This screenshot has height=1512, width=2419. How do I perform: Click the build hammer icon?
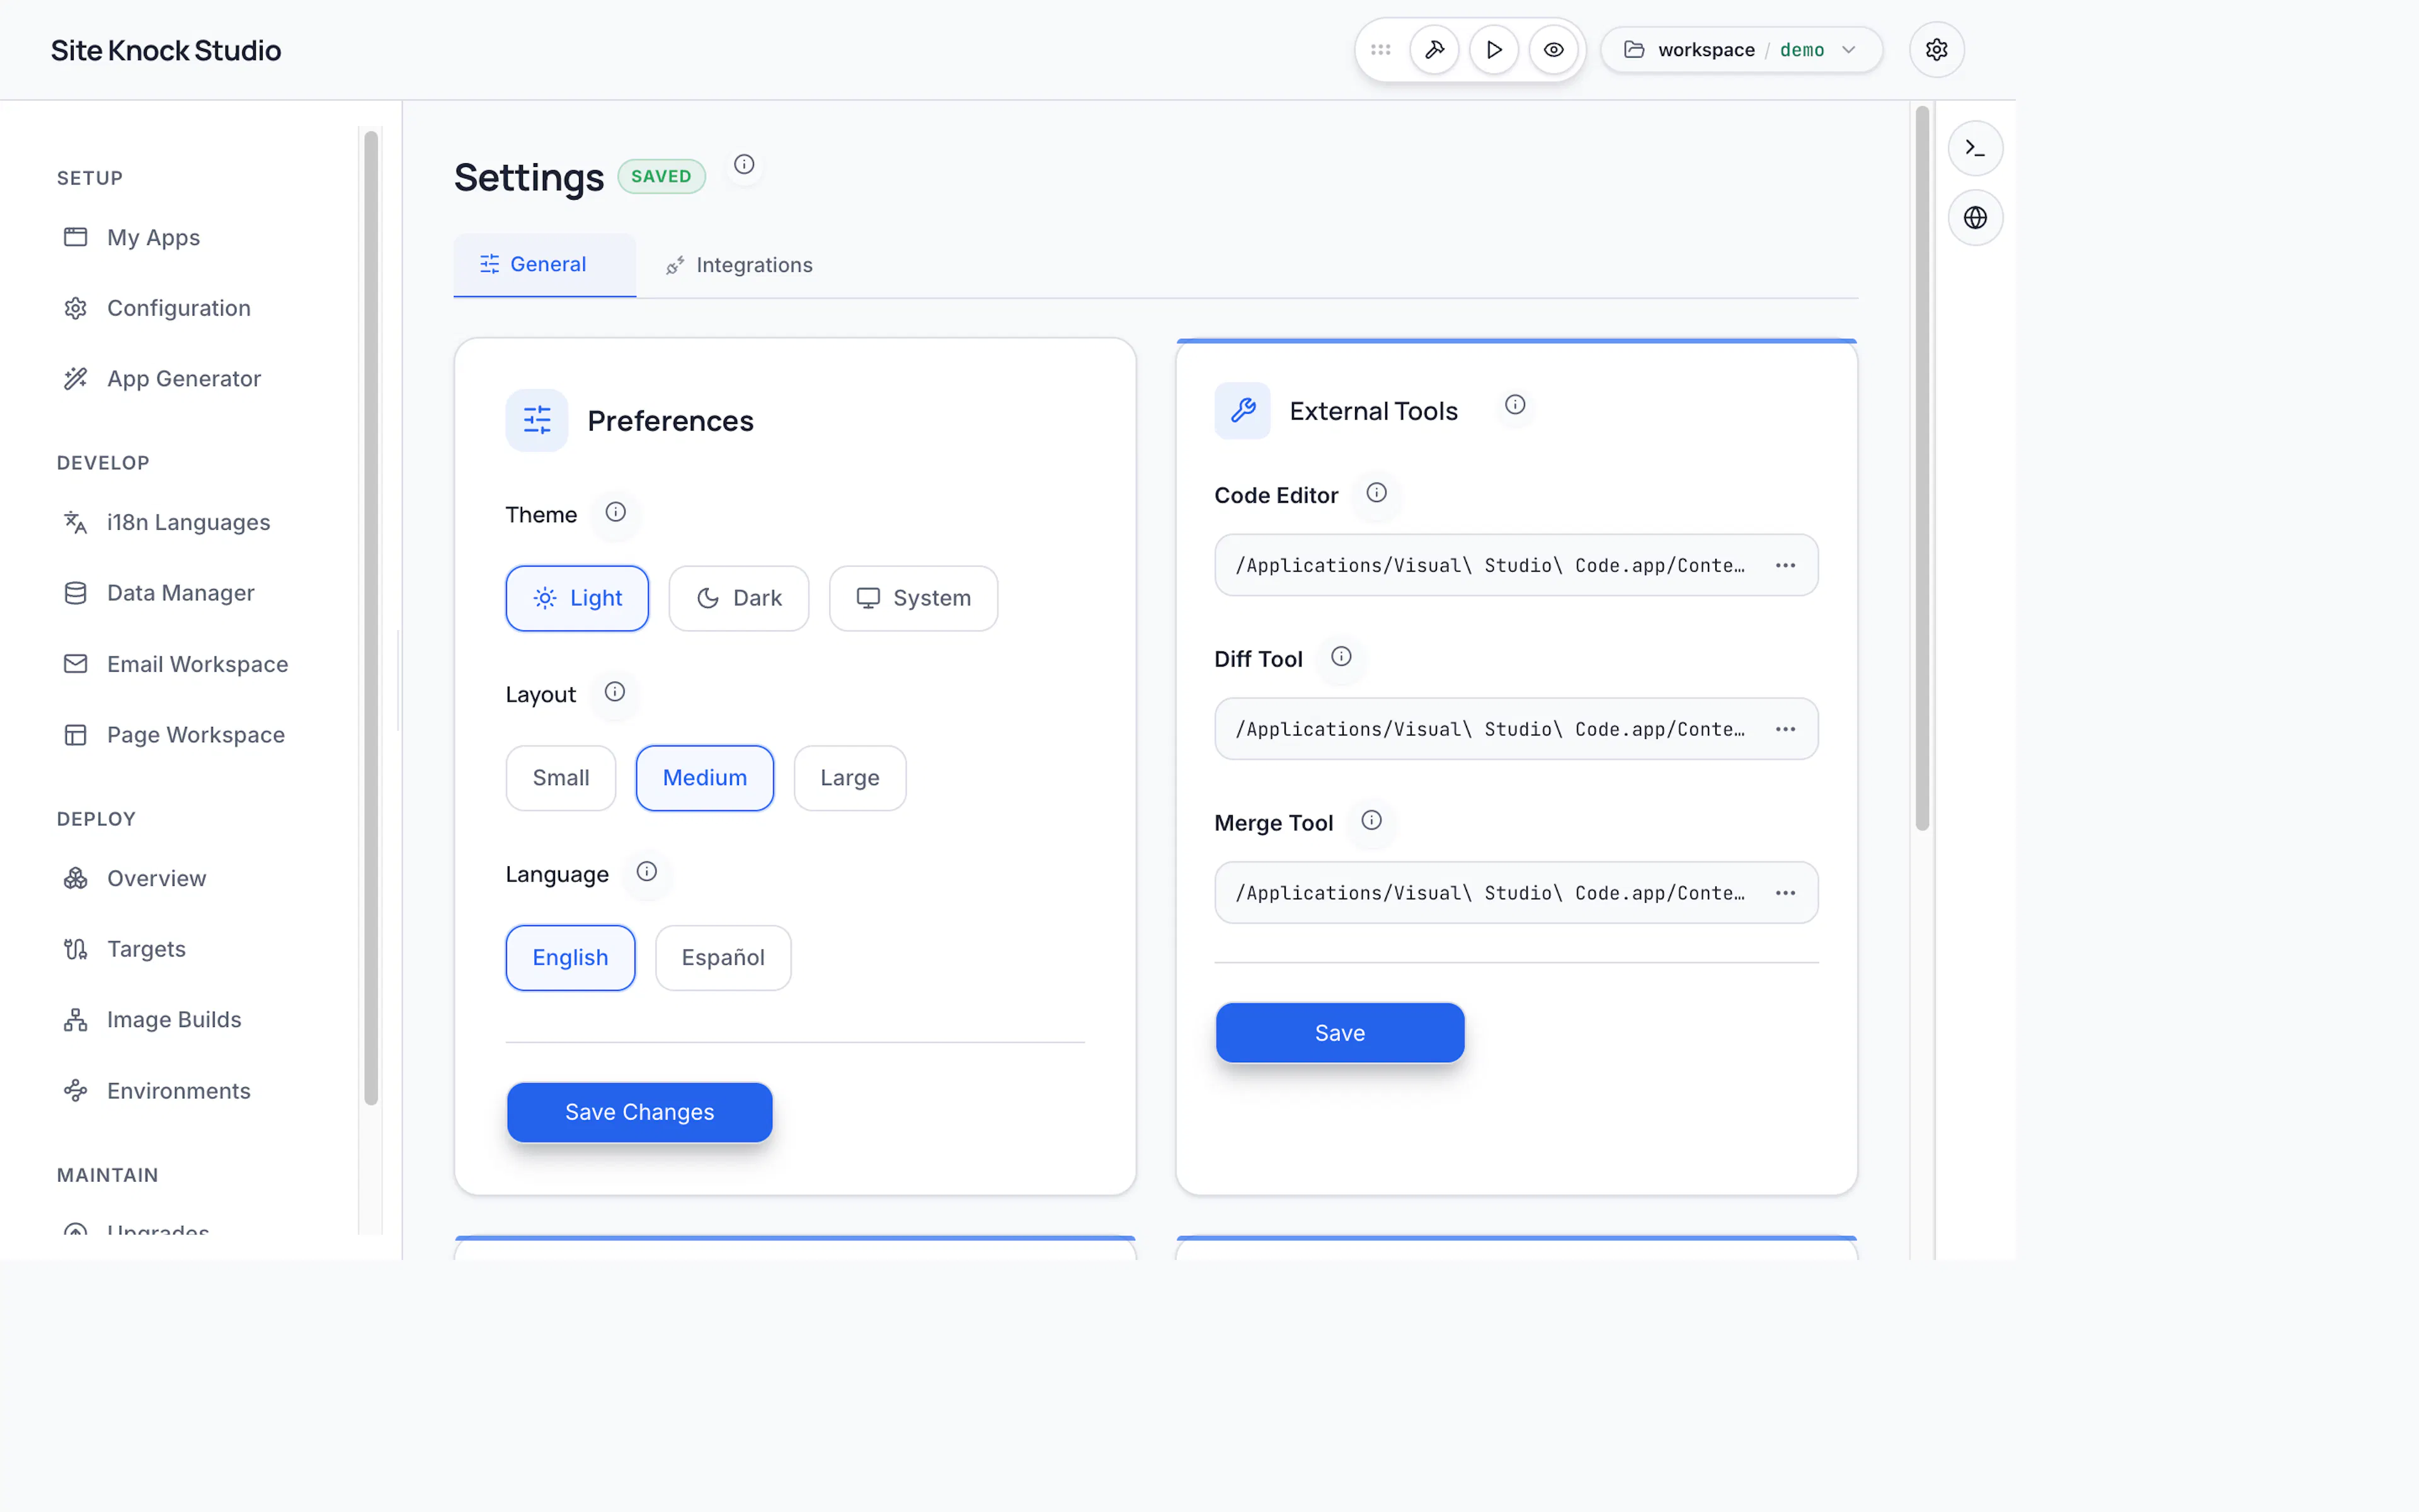[1434, 50]
